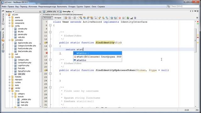
Task: Click the split editor icon at top right of editor
Action: pos(197,18)
